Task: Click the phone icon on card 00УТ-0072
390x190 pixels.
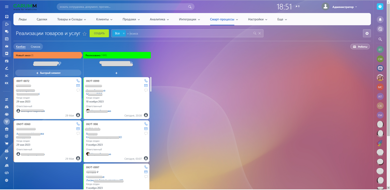Action: tap(78, 81)
